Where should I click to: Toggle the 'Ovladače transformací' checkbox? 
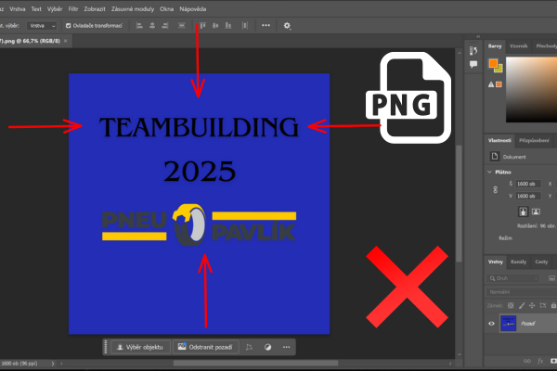pos(68,26)
